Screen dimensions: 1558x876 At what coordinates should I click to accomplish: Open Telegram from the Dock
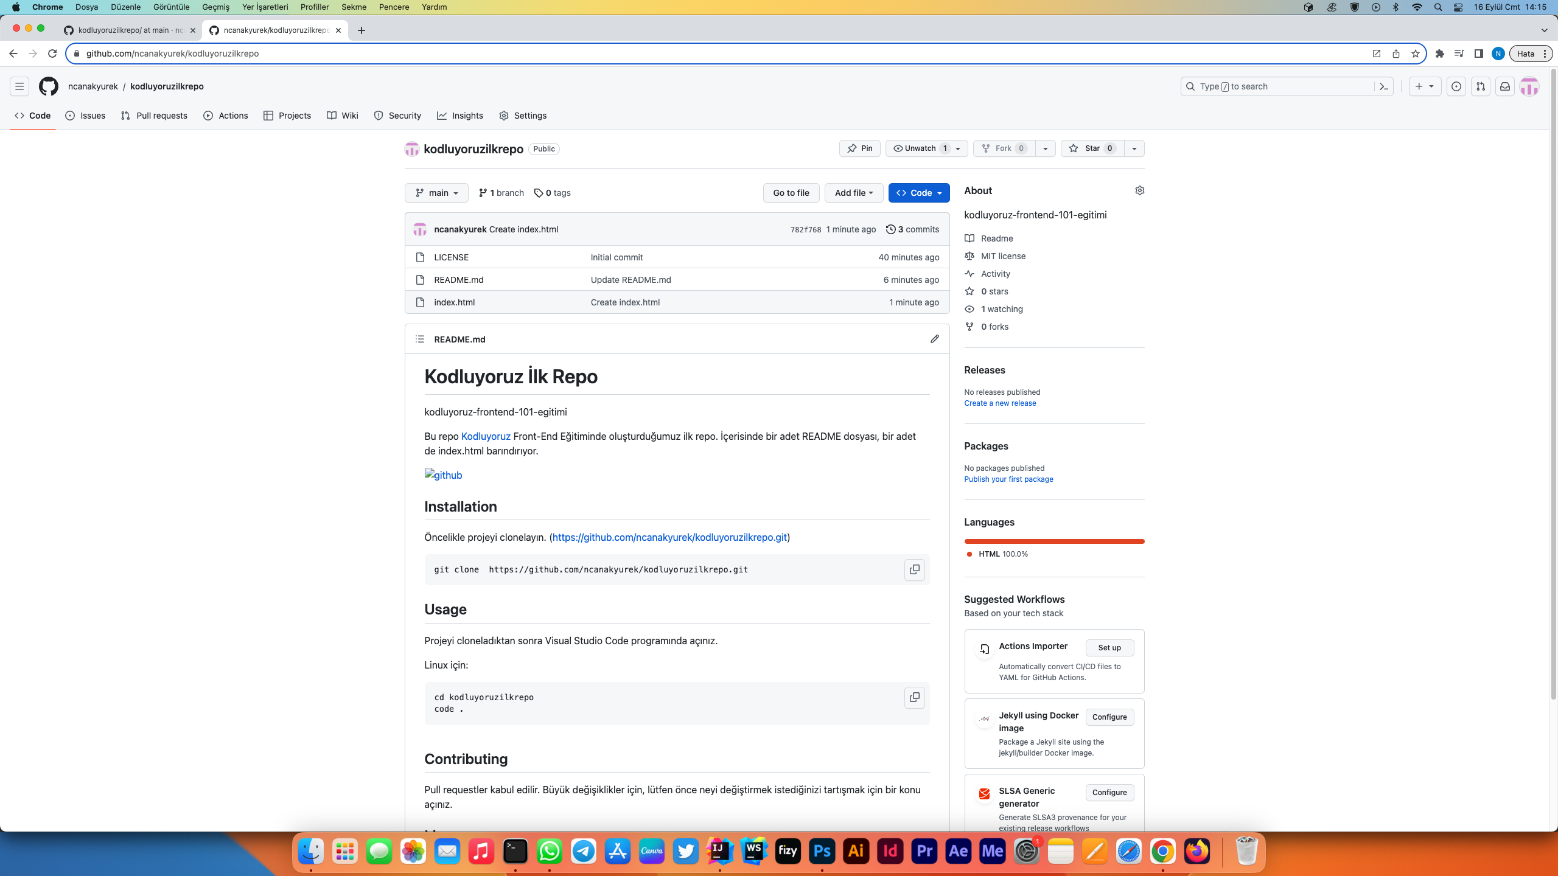click(582, 850)
